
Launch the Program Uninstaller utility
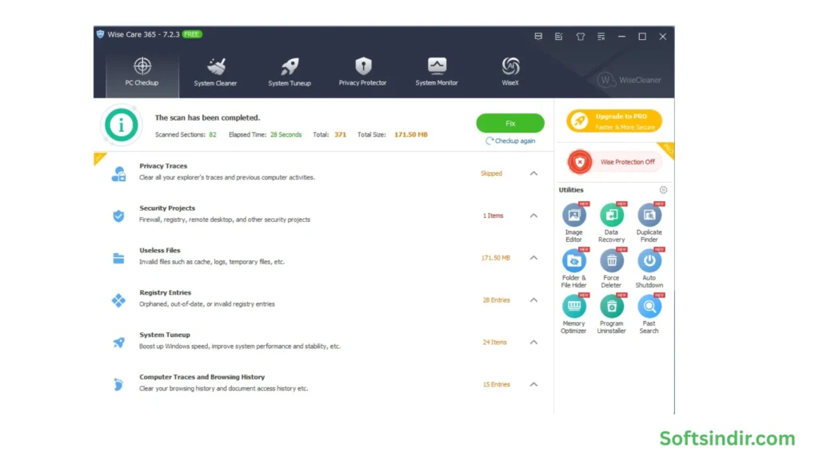click(x=611, y=307)
